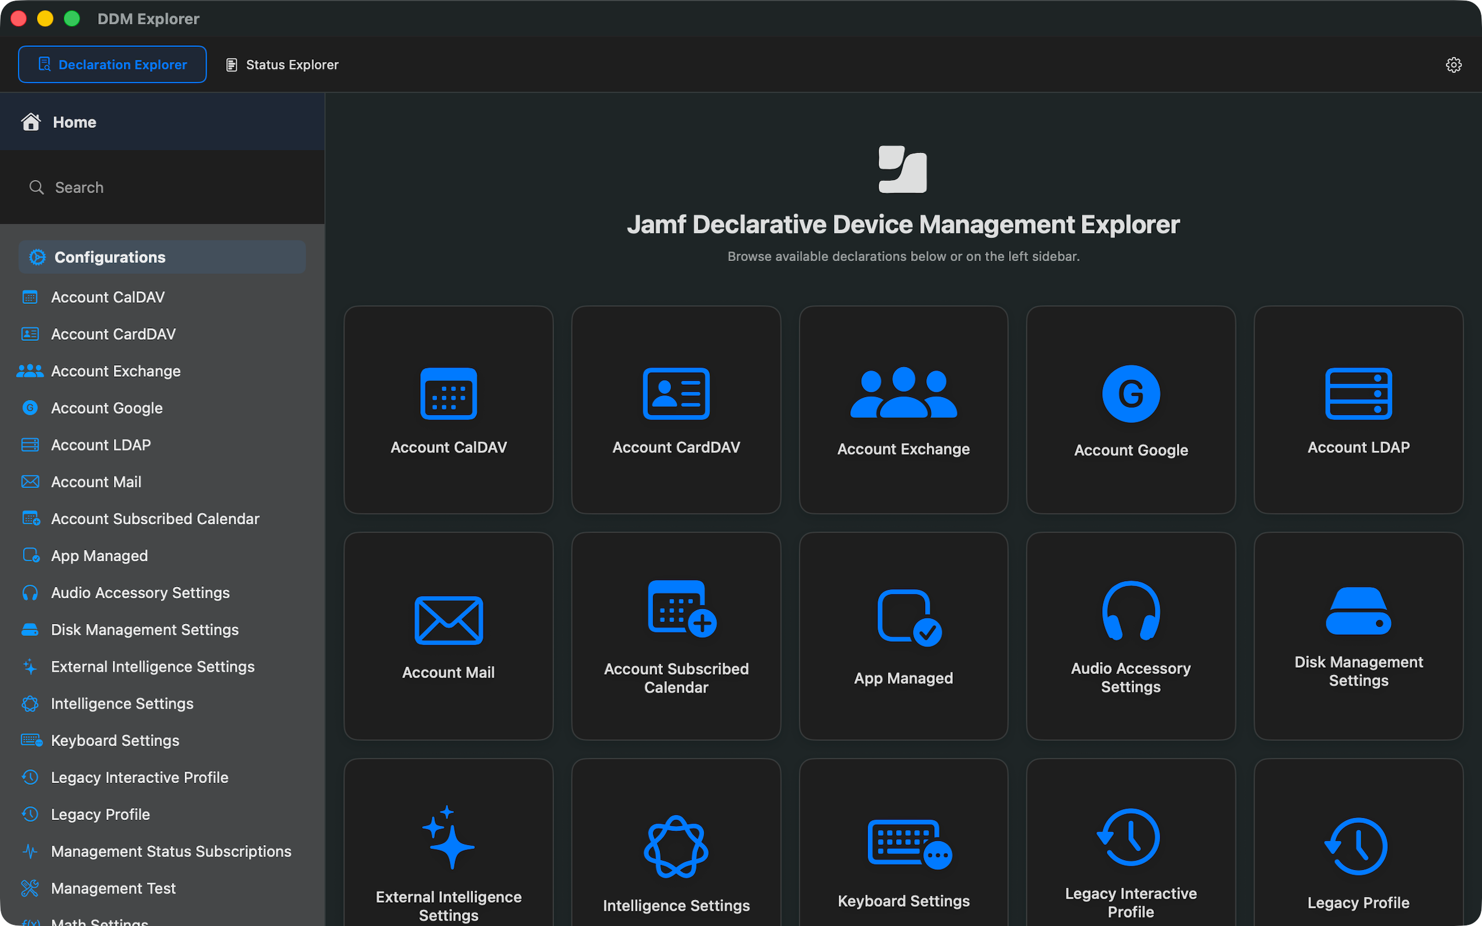
Task: Click Account Mail sidebar envelope icon
Action: coord(30,482)
